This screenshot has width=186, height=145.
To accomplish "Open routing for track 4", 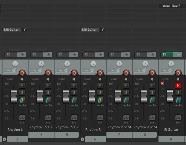I will pos(48,100).
